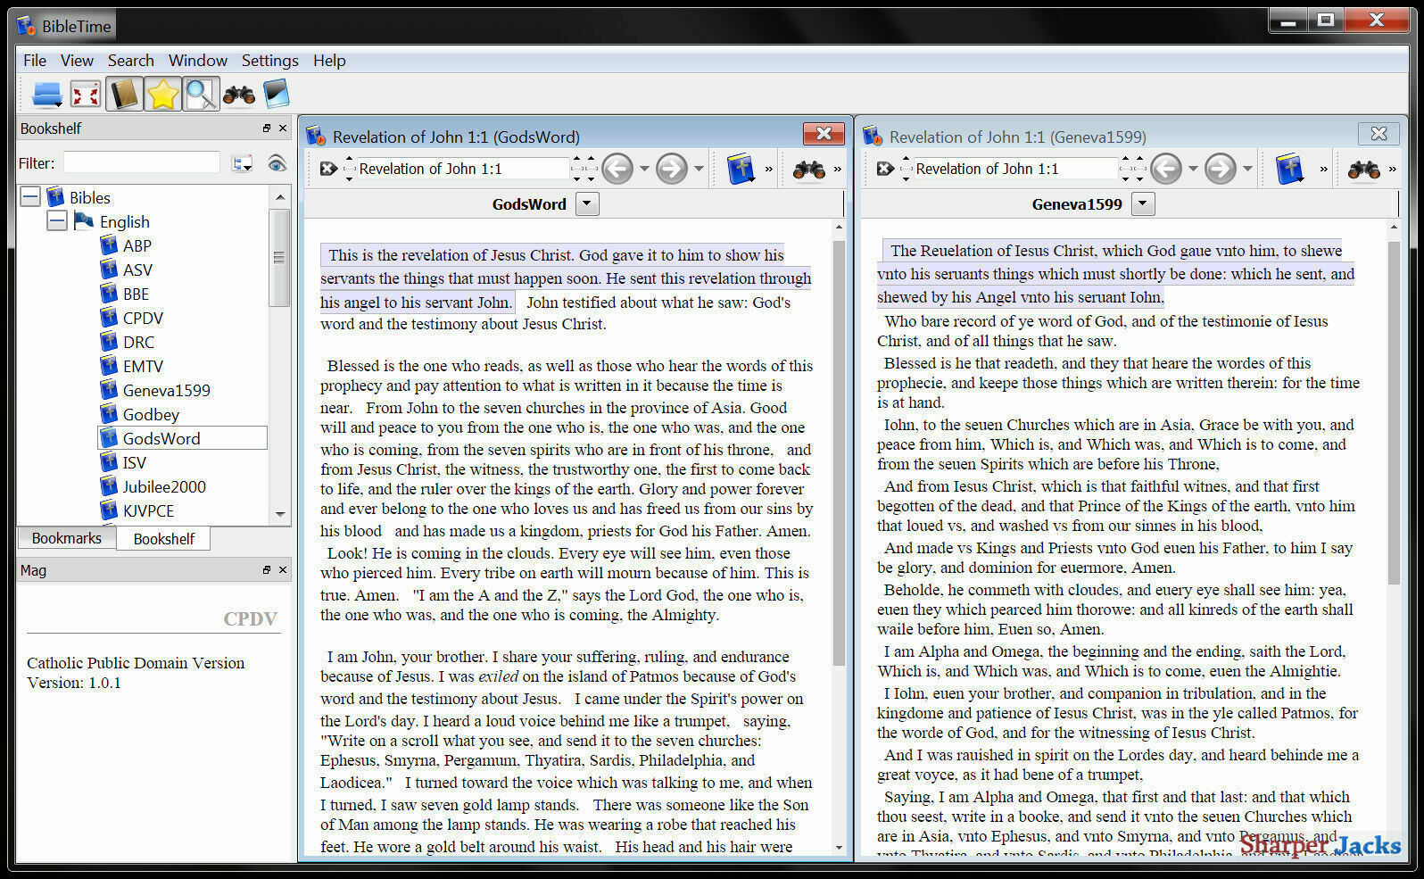Click GodsWord reference text field

click(x=462, y=169)
